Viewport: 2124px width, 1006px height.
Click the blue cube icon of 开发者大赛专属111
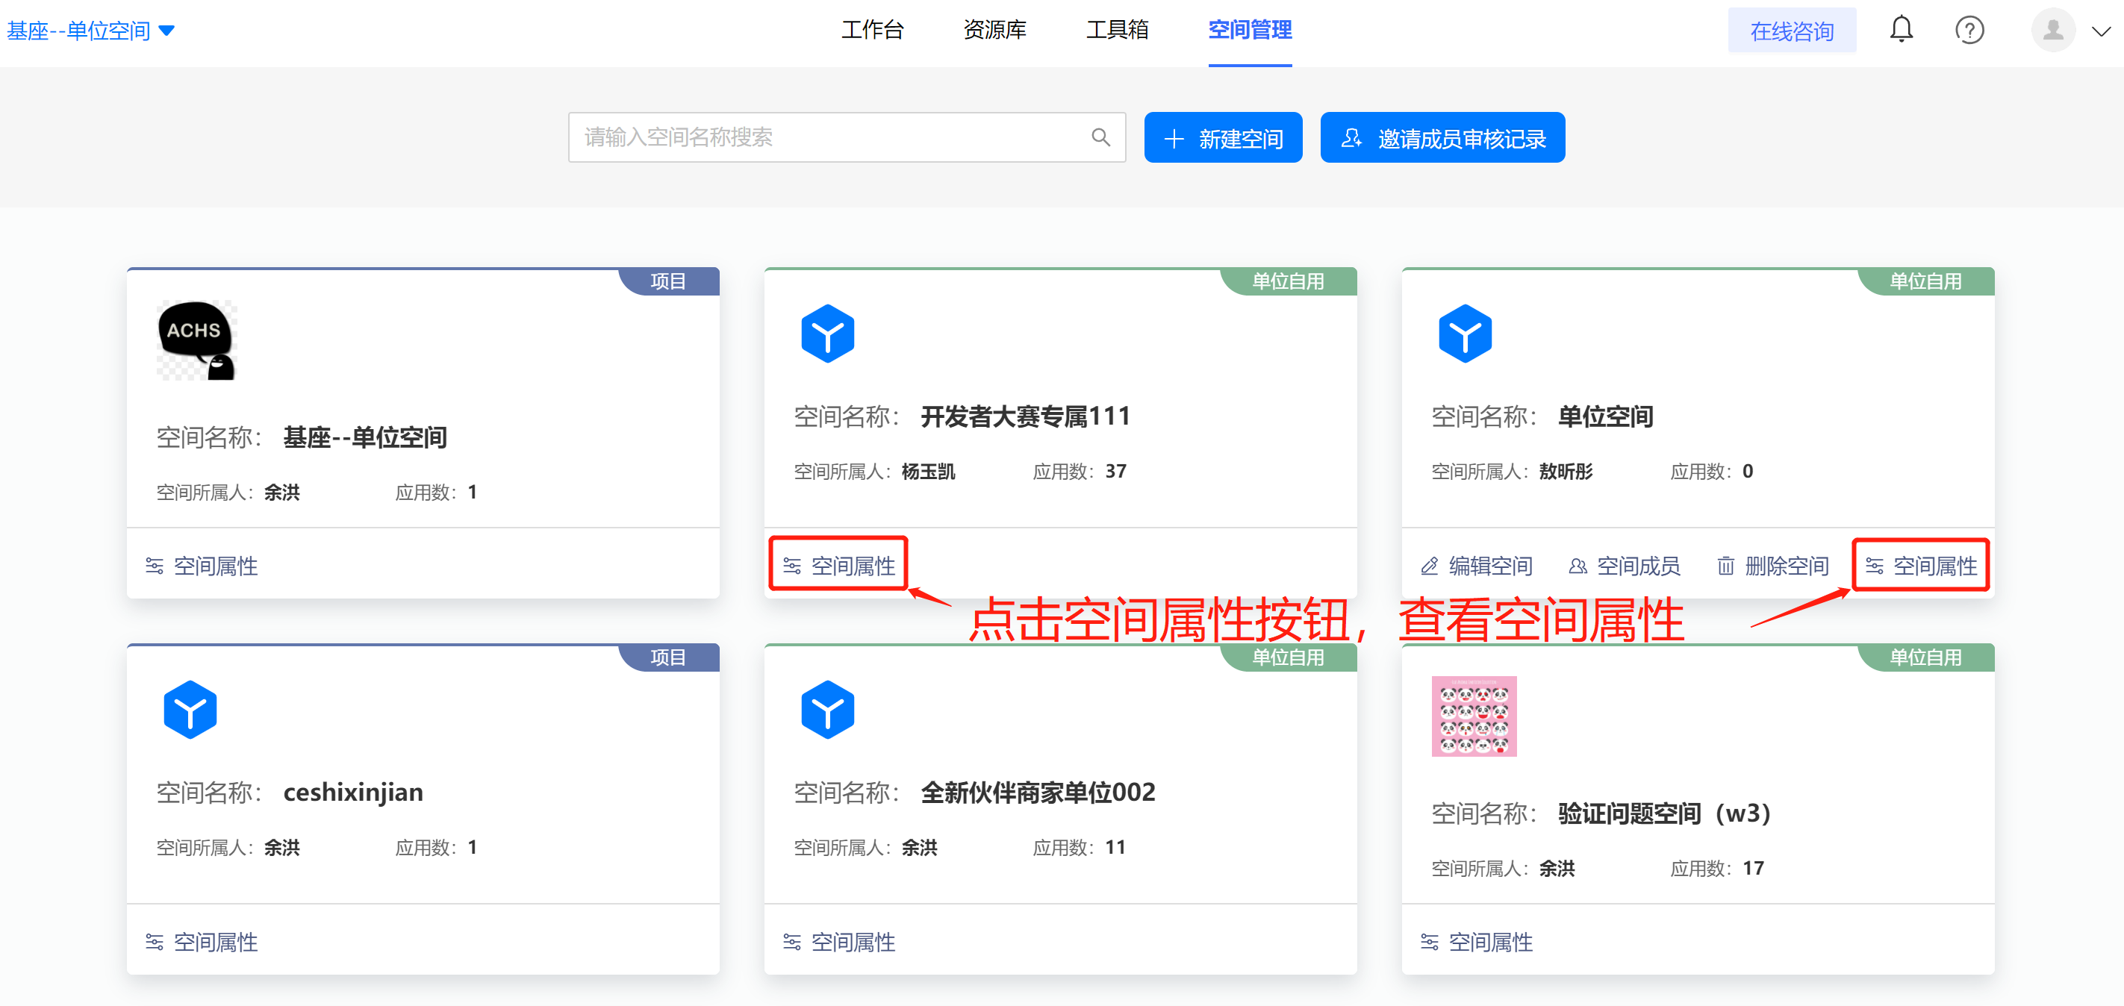click(x=827, y=334)
